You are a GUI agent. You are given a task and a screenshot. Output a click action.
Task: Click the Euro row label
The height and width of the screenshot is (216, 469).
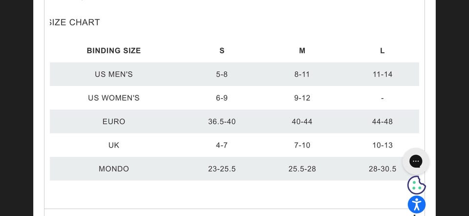[114, 122]
